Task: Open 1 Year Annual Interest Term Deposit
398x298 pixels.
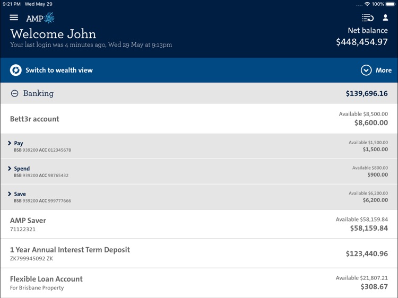Action: 199,253
